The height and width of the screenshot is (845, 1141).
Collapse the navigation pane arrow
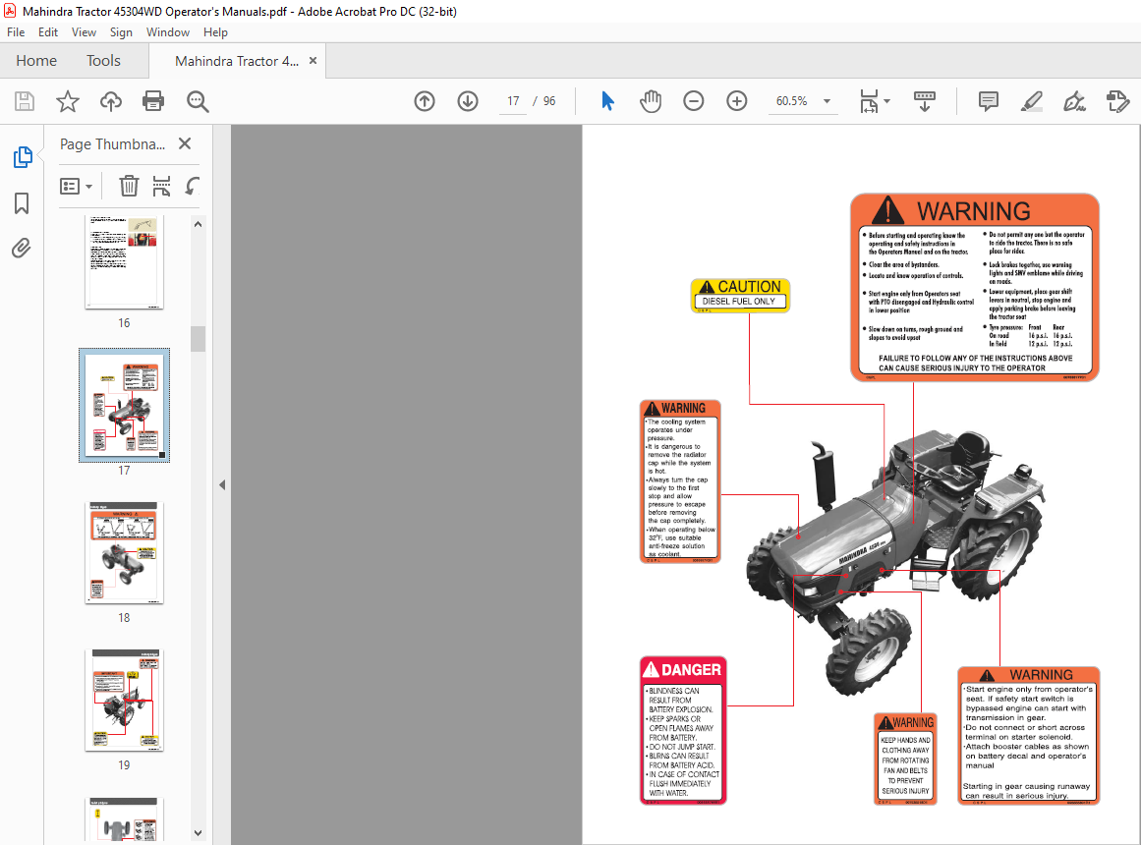(x=222, y=484)
